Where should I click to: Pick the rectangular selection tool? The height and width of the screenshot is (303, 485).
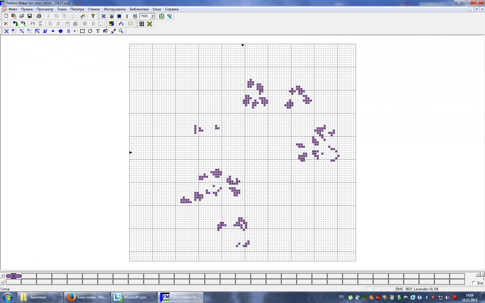pos(82,31)
